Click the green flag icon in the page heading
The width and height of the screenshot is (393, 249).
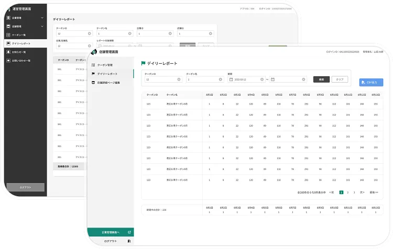click(x=143, y=64)
